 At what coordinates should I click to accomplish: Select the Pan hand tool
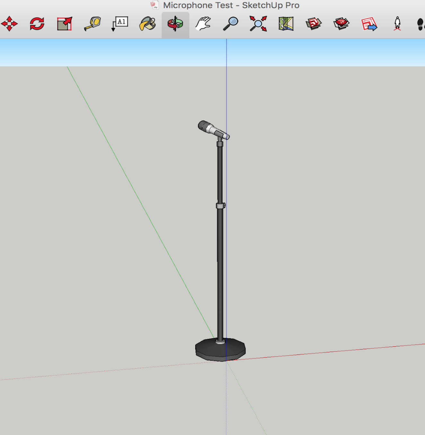(203, 24)
